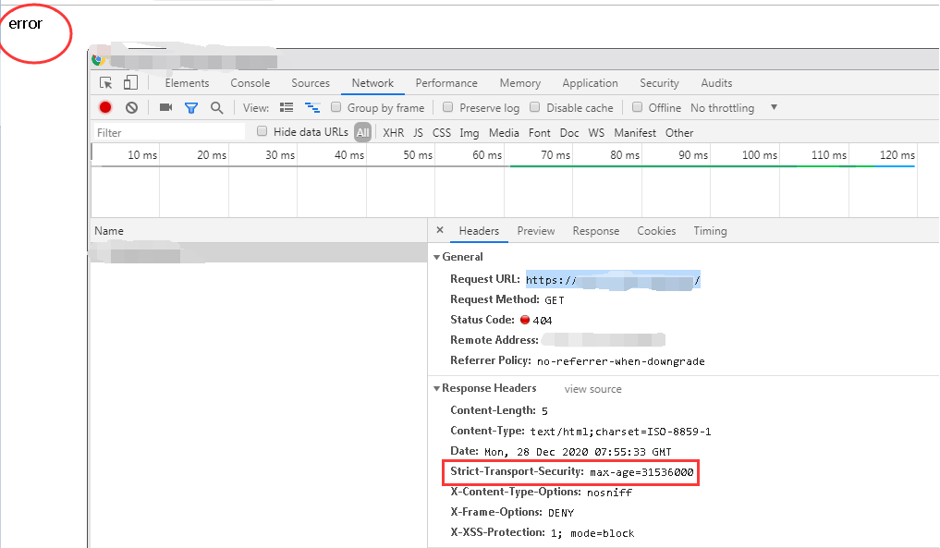Enable Hide data URLs
940x548 pixels.
[262, 131]
